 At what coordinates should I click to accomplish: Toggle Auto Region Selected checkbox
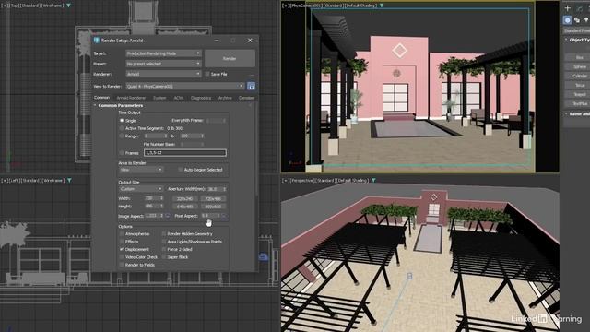pos(181,170)
